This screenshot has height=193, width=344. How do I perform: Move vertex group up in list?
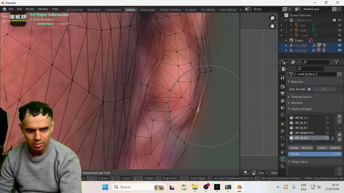point(339,134)
